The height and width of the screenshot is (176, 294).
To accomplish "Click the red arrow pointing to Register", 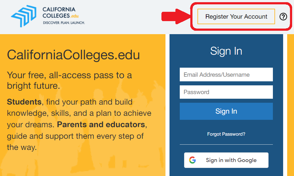I will [176, 16].
